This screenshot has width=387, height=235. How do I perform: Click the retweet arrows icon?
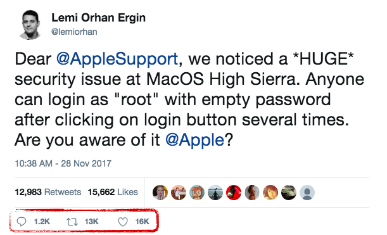click(72, 222)
